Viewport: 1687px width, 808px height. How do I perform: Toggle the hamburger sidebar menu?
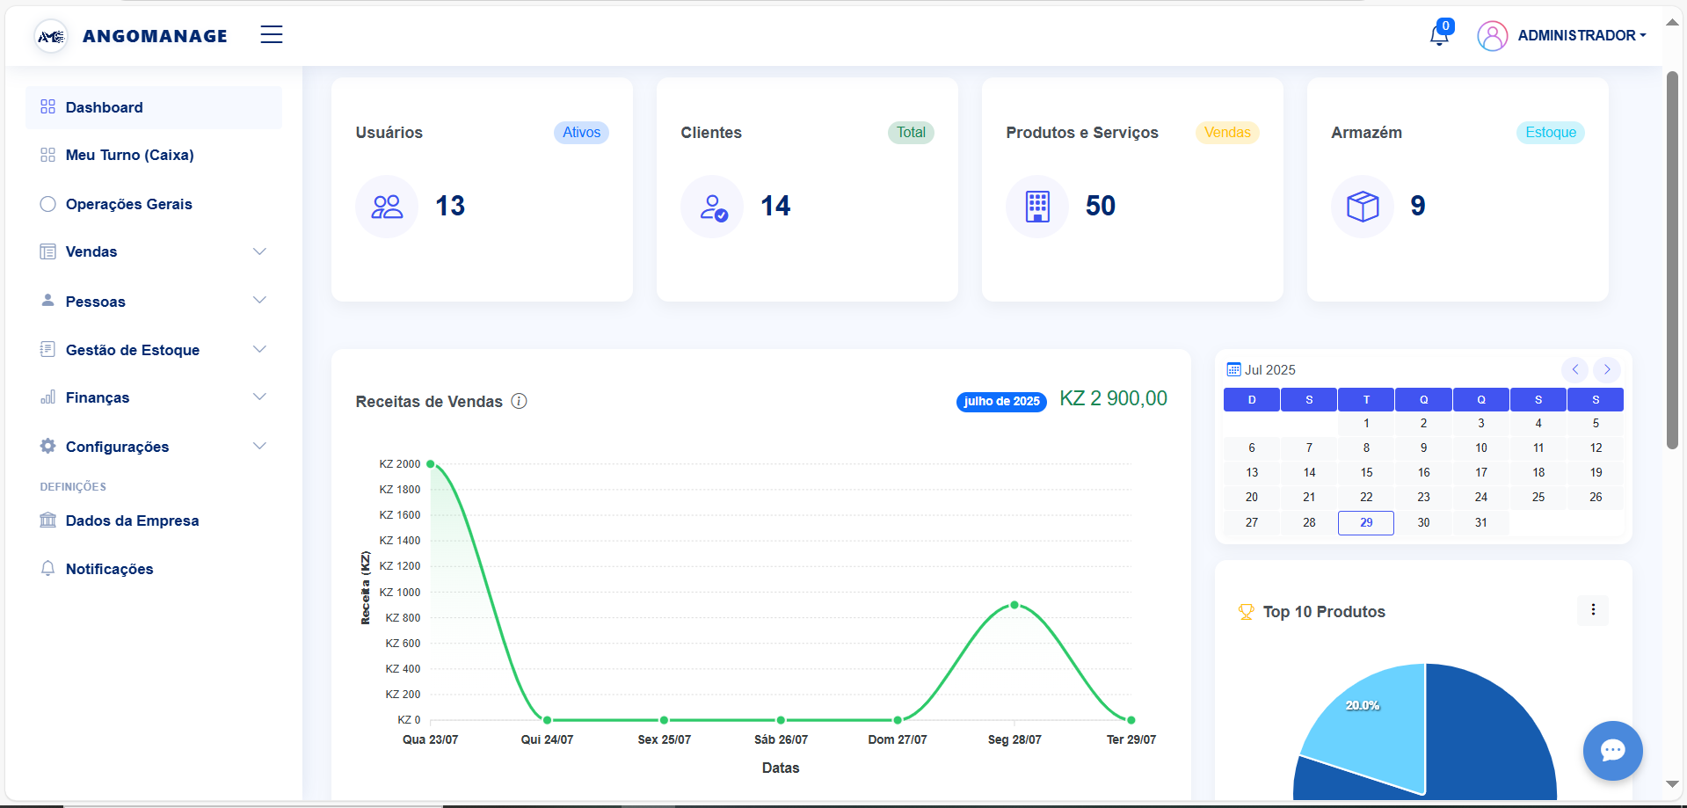pyautogui.click(x=271, y=35)
